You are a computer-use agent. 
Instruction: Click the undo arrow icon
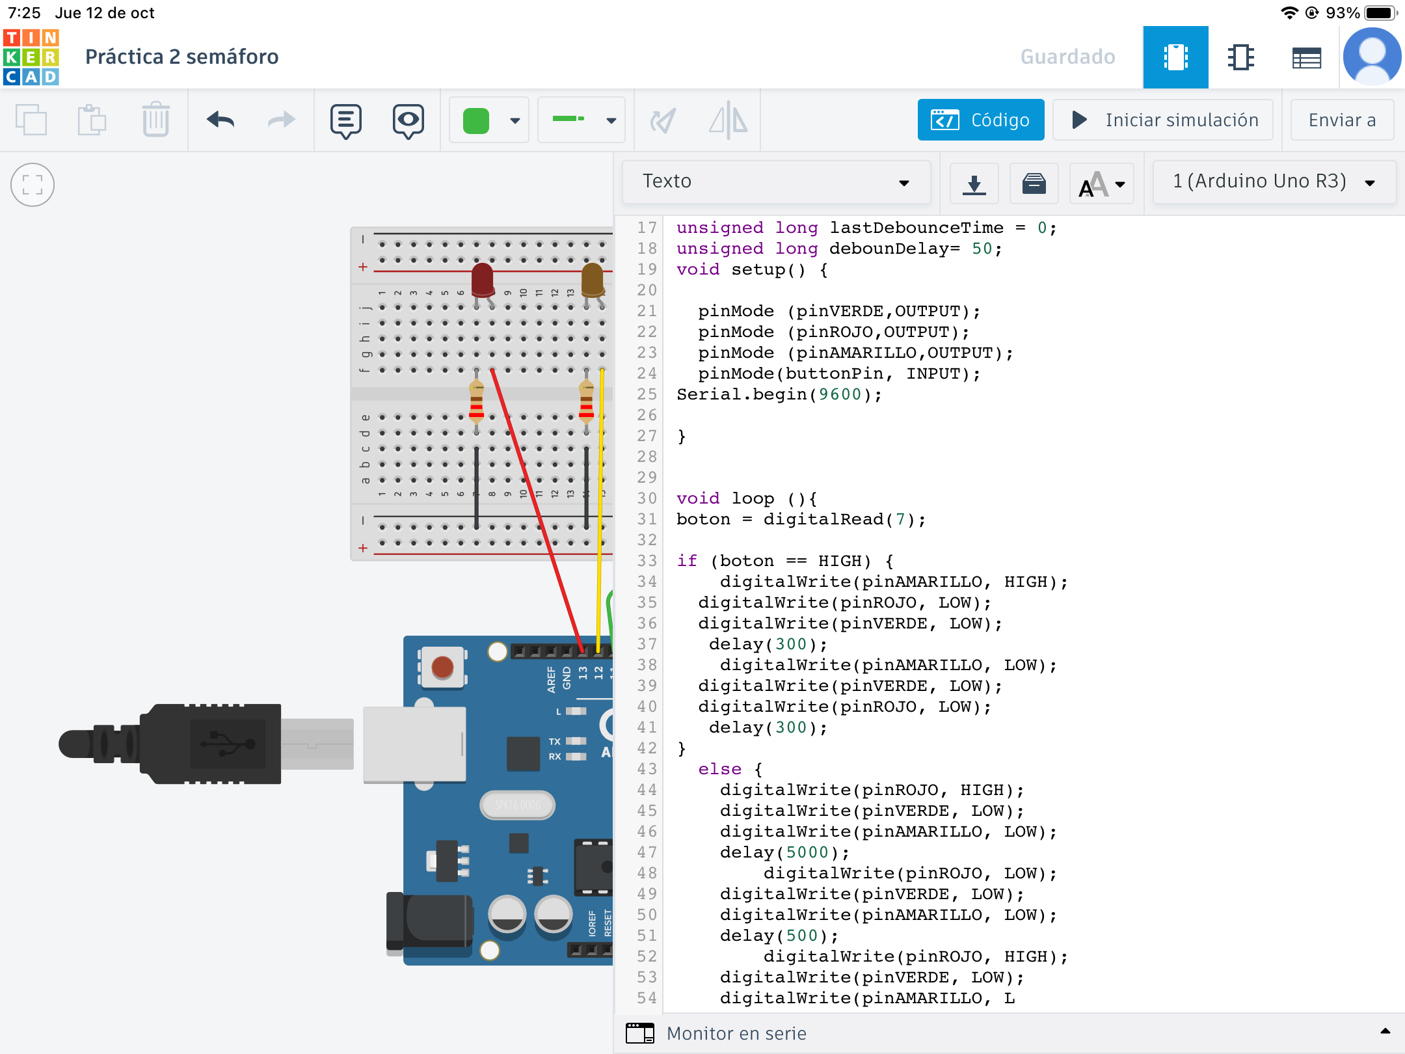click(221, 120)
